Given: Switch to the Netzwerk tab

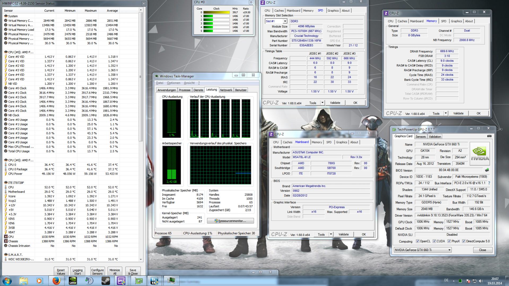Looking at the screenshot, I should tap(226, 90).
